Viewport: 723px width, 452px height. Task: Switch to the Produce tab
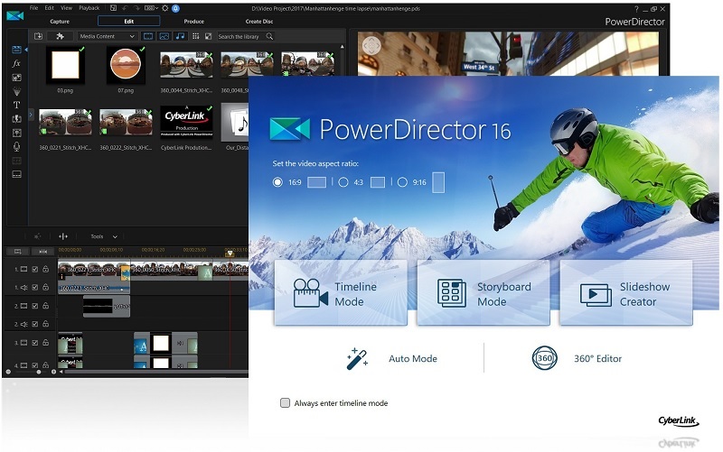(x=193, y=21)
